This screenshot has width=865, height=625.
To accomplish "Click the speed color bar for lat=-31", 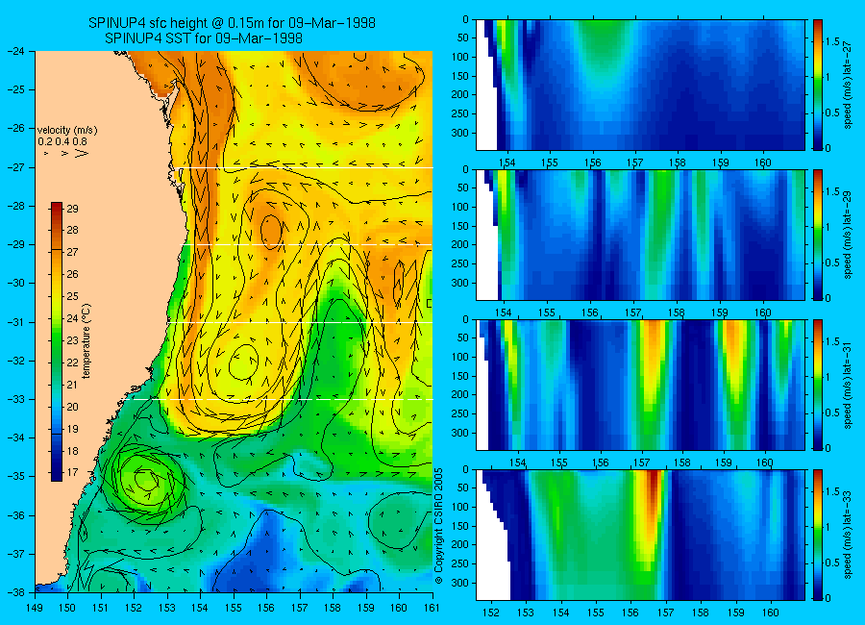I will 817,385.
